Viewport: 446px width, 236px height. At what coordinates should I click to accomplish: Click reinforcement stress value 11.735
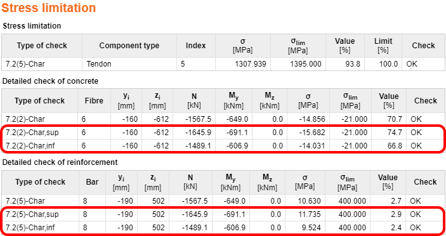(309, 214)
